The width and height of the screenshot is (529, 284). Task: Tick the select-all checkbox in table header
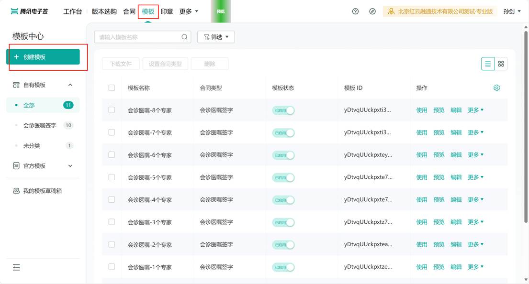point(112,88)
